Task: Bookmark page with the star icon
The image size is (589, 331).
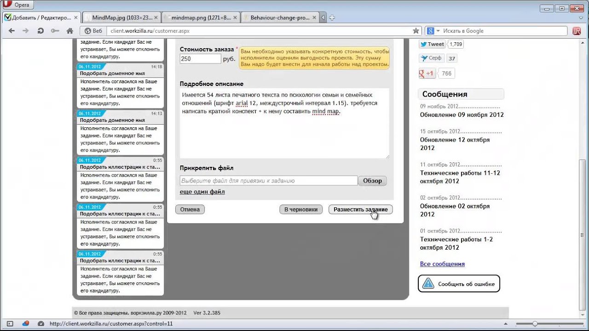Action: [x=416, y=31]
